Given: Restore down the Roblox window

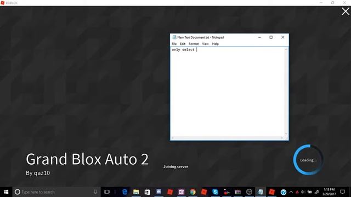Looking at the screenshot, I should click(333, 3).
